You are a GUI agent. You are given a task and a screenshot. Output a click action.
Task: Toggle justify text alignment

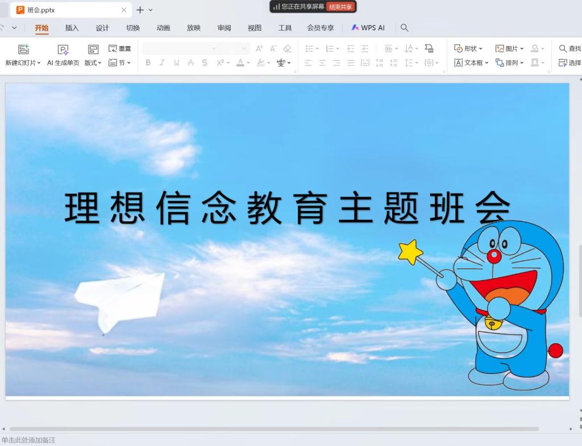pos(350,62)
